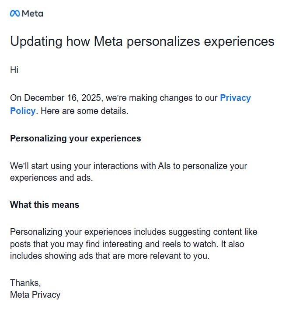Click the word "Policy" in the blue link
The width and height of the screenshot is (282, 323).
pos(23,111)
